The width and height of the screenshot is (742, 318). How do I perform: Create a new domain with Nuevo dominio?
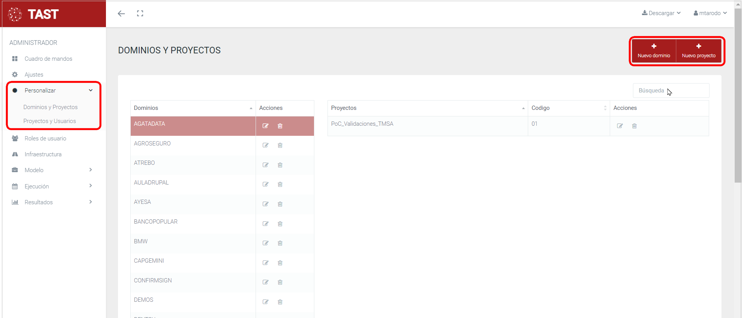click(x=653, y=51)
